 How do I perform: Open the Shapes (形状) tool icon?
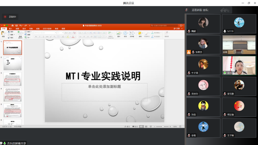[x=125, y=33]
